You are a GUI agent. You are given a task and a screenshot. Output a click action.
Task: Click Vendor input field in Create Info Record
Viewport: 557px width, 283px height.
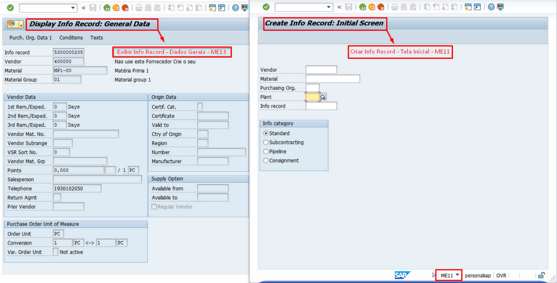point(321,70)
